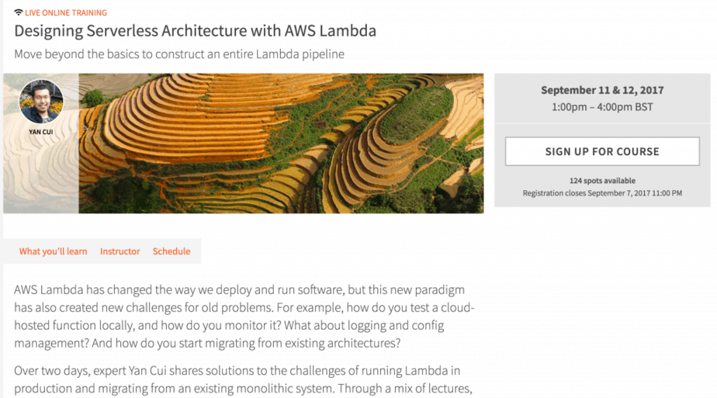Click the 'Move beyond the basics' subtitle
This screenshot has height=398, width=717.
pos(178,54)
